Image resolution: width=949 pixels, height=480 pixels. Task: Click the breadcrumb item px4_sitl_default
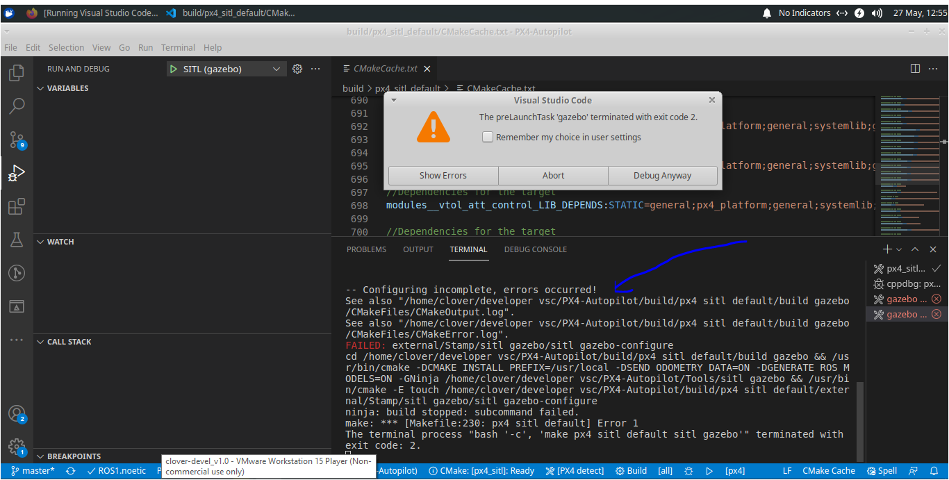(407, 88)
